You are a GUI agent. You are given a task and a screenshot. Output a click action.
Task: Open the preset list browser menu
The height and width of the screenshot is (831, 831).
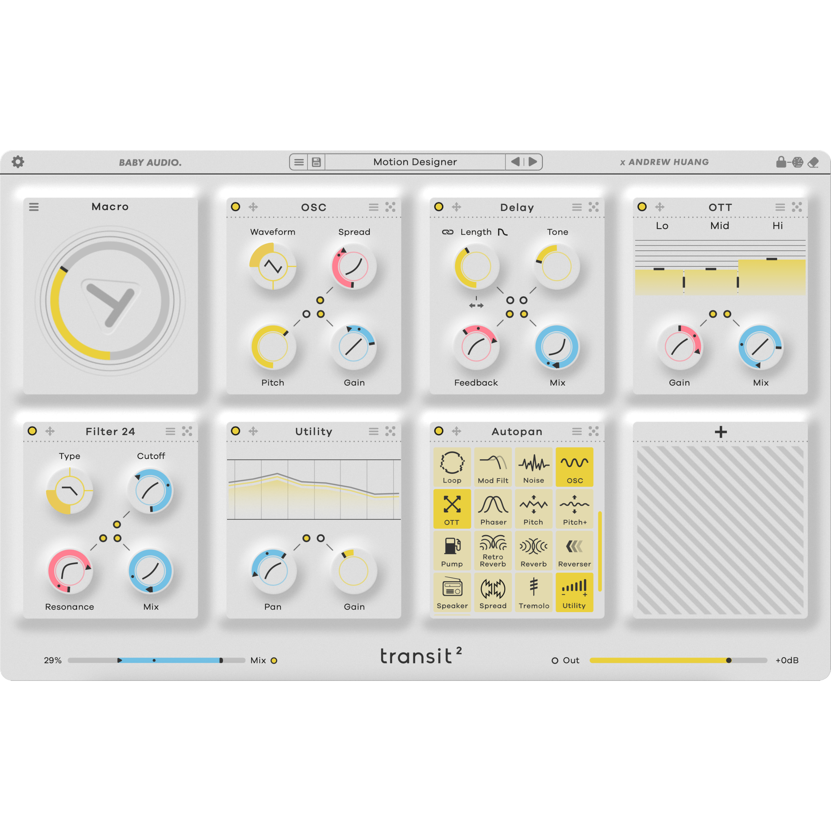tap(299, 162)
